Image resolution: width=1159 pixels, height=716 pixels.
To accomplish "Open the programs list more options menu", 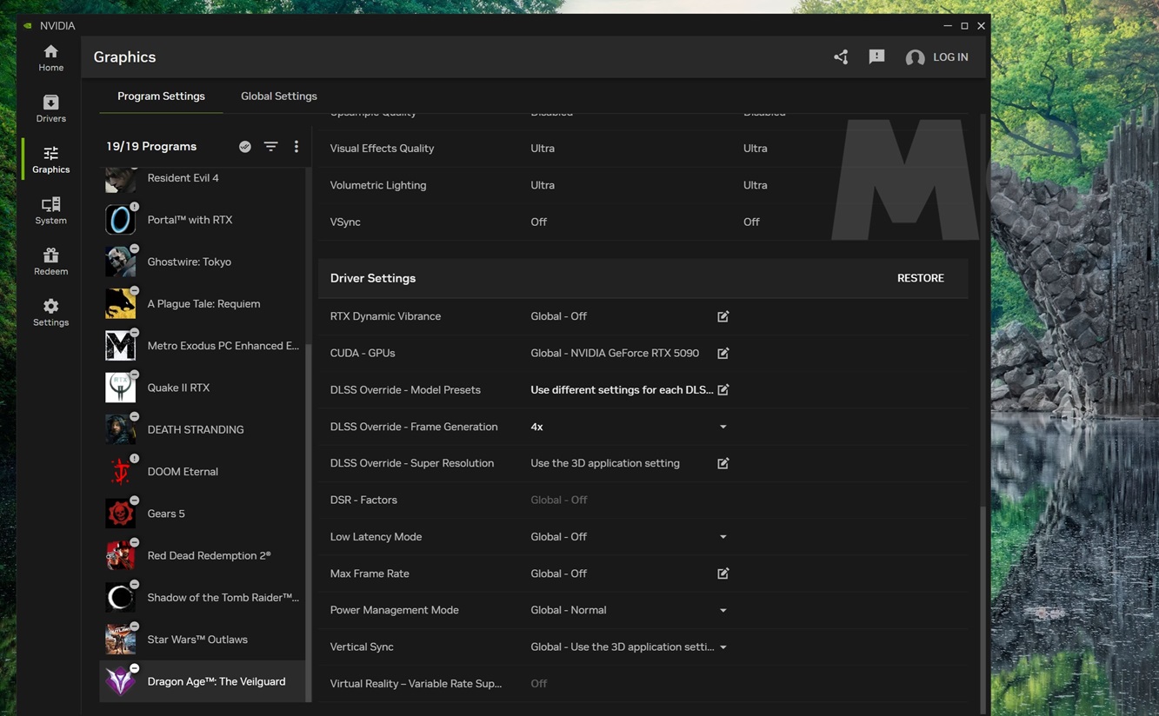I will (296, 147).
